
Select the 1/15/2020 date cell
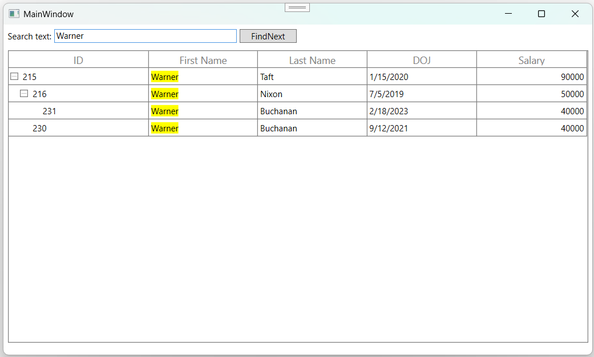tap(422, 77)
